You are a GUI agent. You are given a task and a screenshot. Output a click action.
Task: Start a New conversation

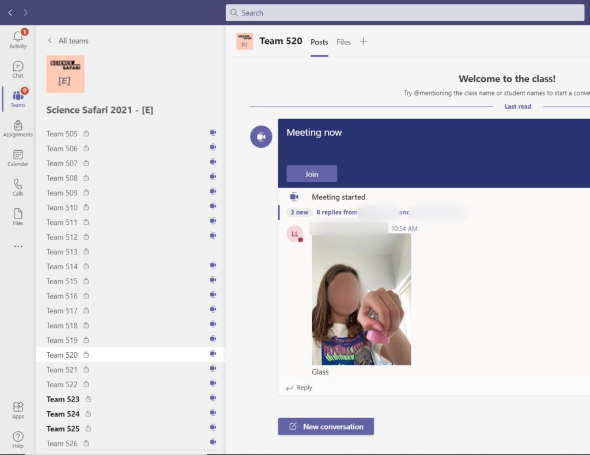point(326,426)
